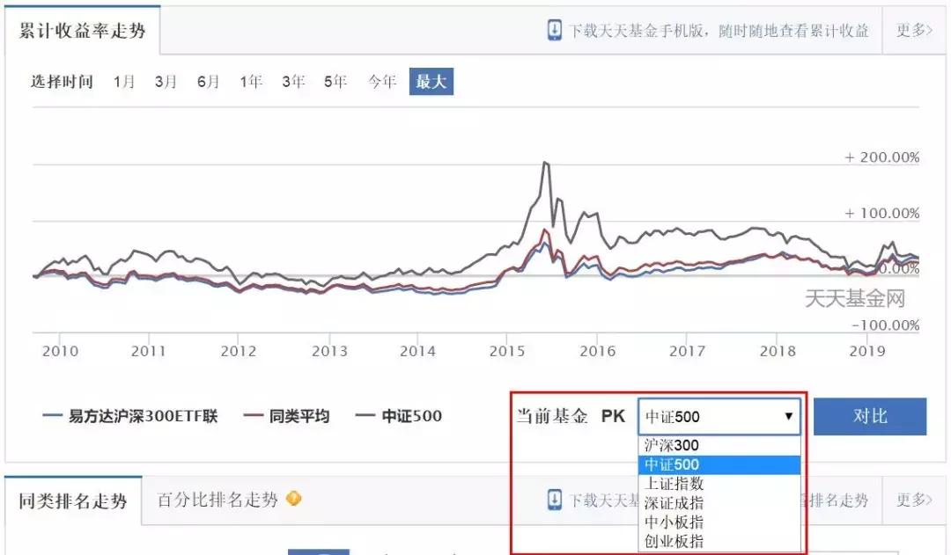Select the 今年 time filter
This screenshot has height=555, width=951.
point(380,81)
